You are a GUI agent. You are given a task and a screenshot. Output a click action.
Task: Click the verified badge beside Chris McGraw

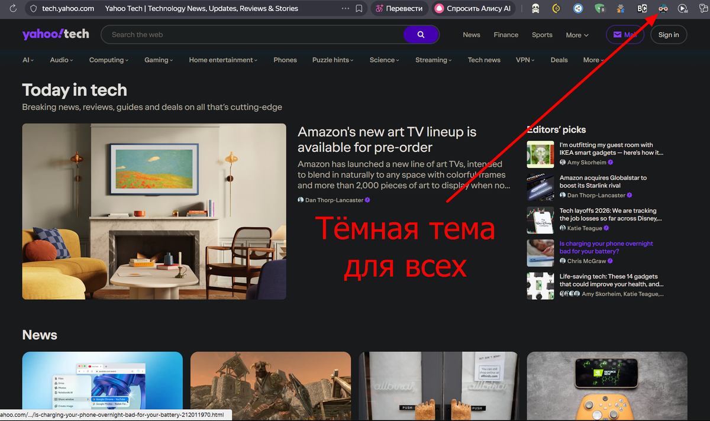(610, 261)
